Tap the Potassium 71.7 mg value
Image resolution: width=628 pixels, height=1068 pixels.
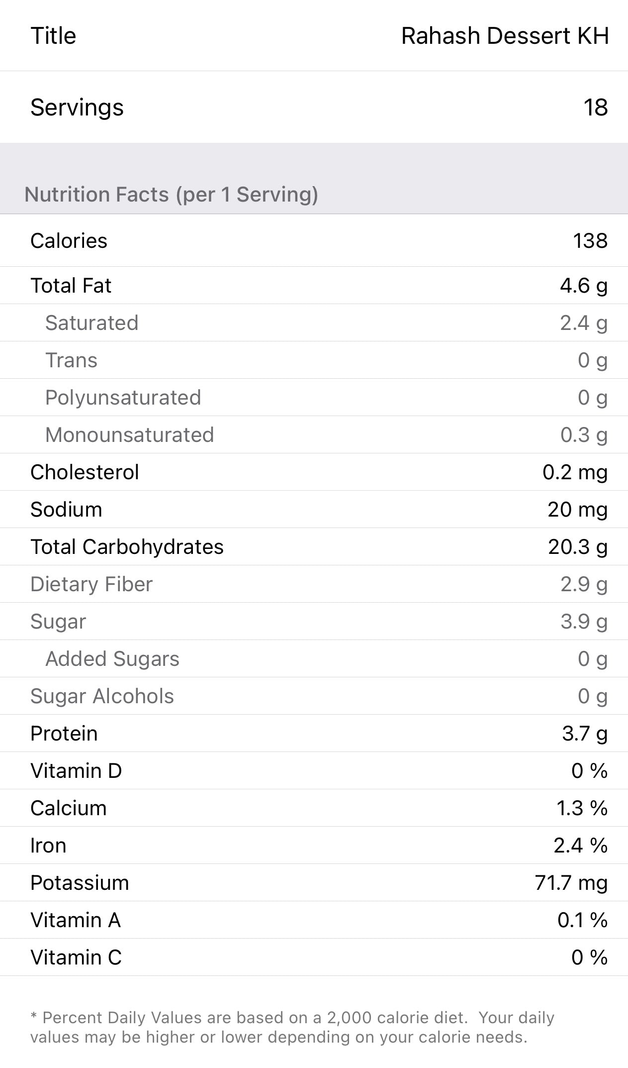[571, 883]
